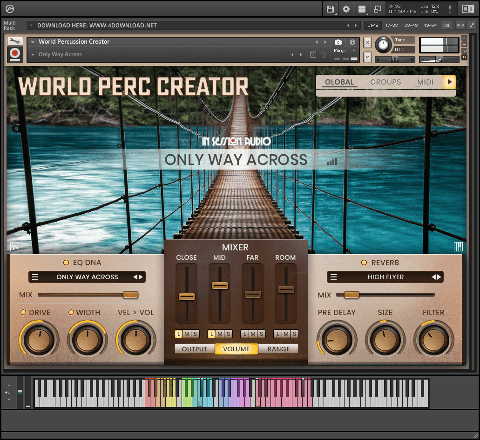Screen dimensions: 480x440
Task: Click the MID channel fader handle
Action: coord(220,285)
